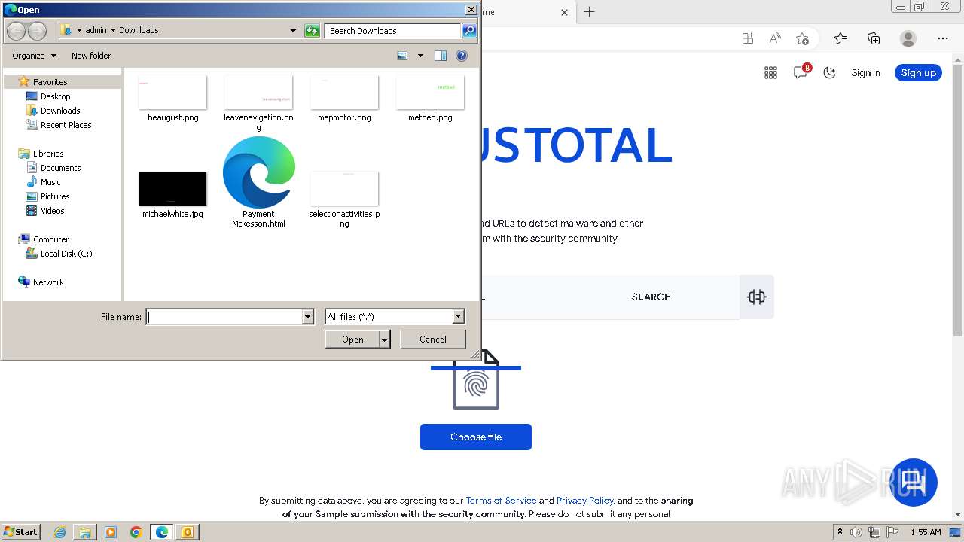This screenshot has width=964, height=542.
Task: Open Edge profile avatar
Action: 908,38
